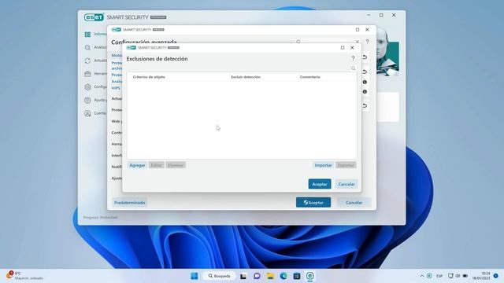504x283 pixels.
Task: Cancel the Exclusiones de detección dialog
Action: (x=346, y=184)
